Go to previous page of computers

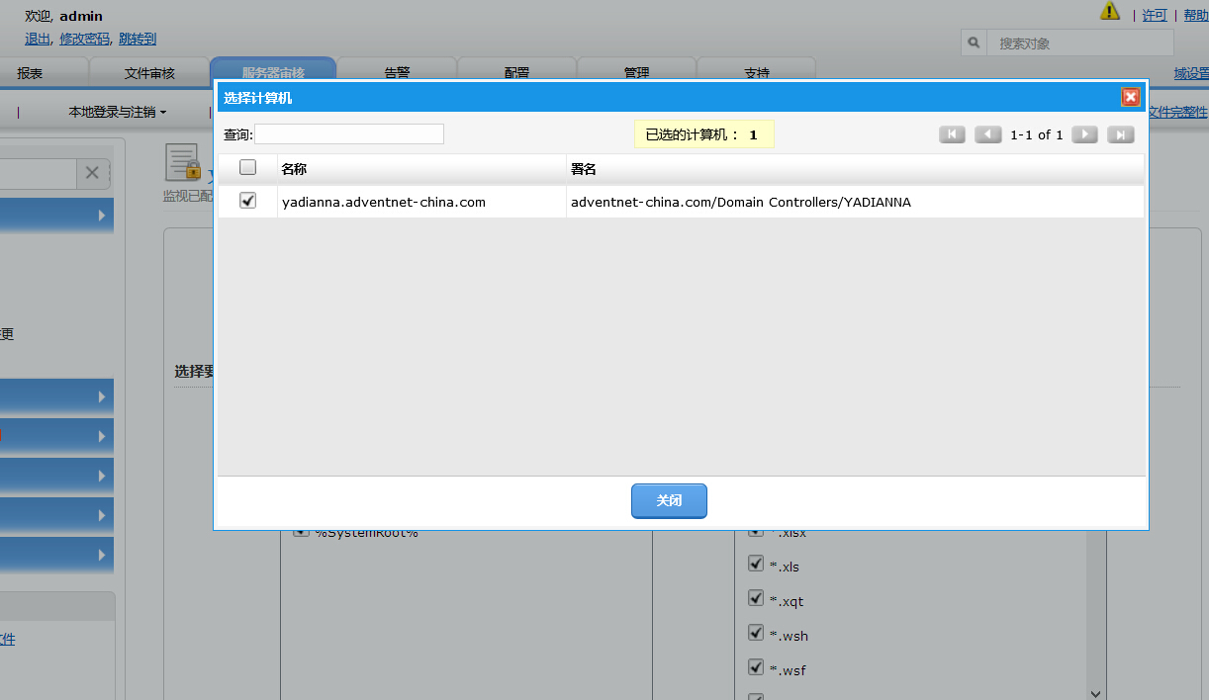pos(987,135)
